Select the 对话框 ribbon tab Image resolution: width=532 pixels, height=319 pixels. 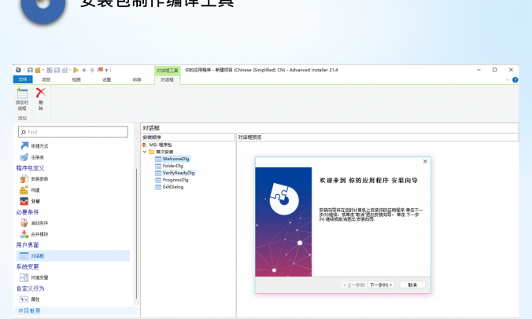pos(167,80)
